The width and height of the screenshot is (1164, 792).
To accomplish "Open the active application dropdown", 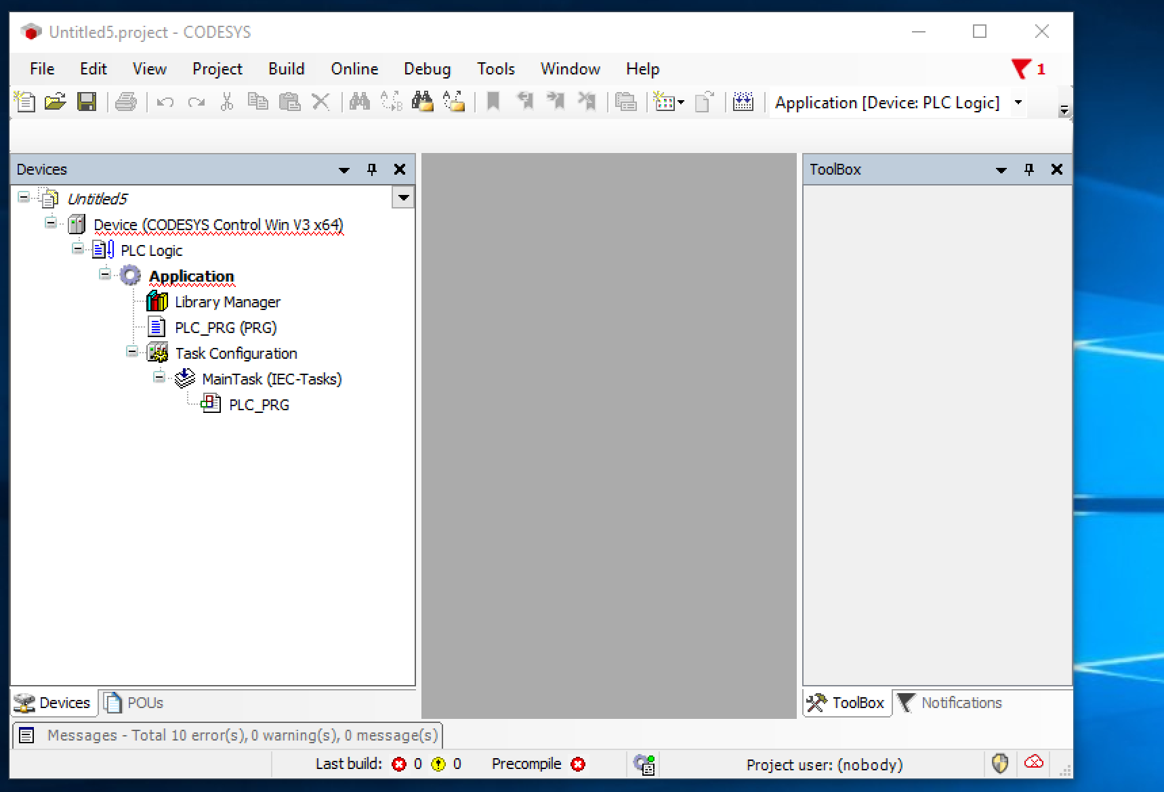I will tap(1019, 102).
